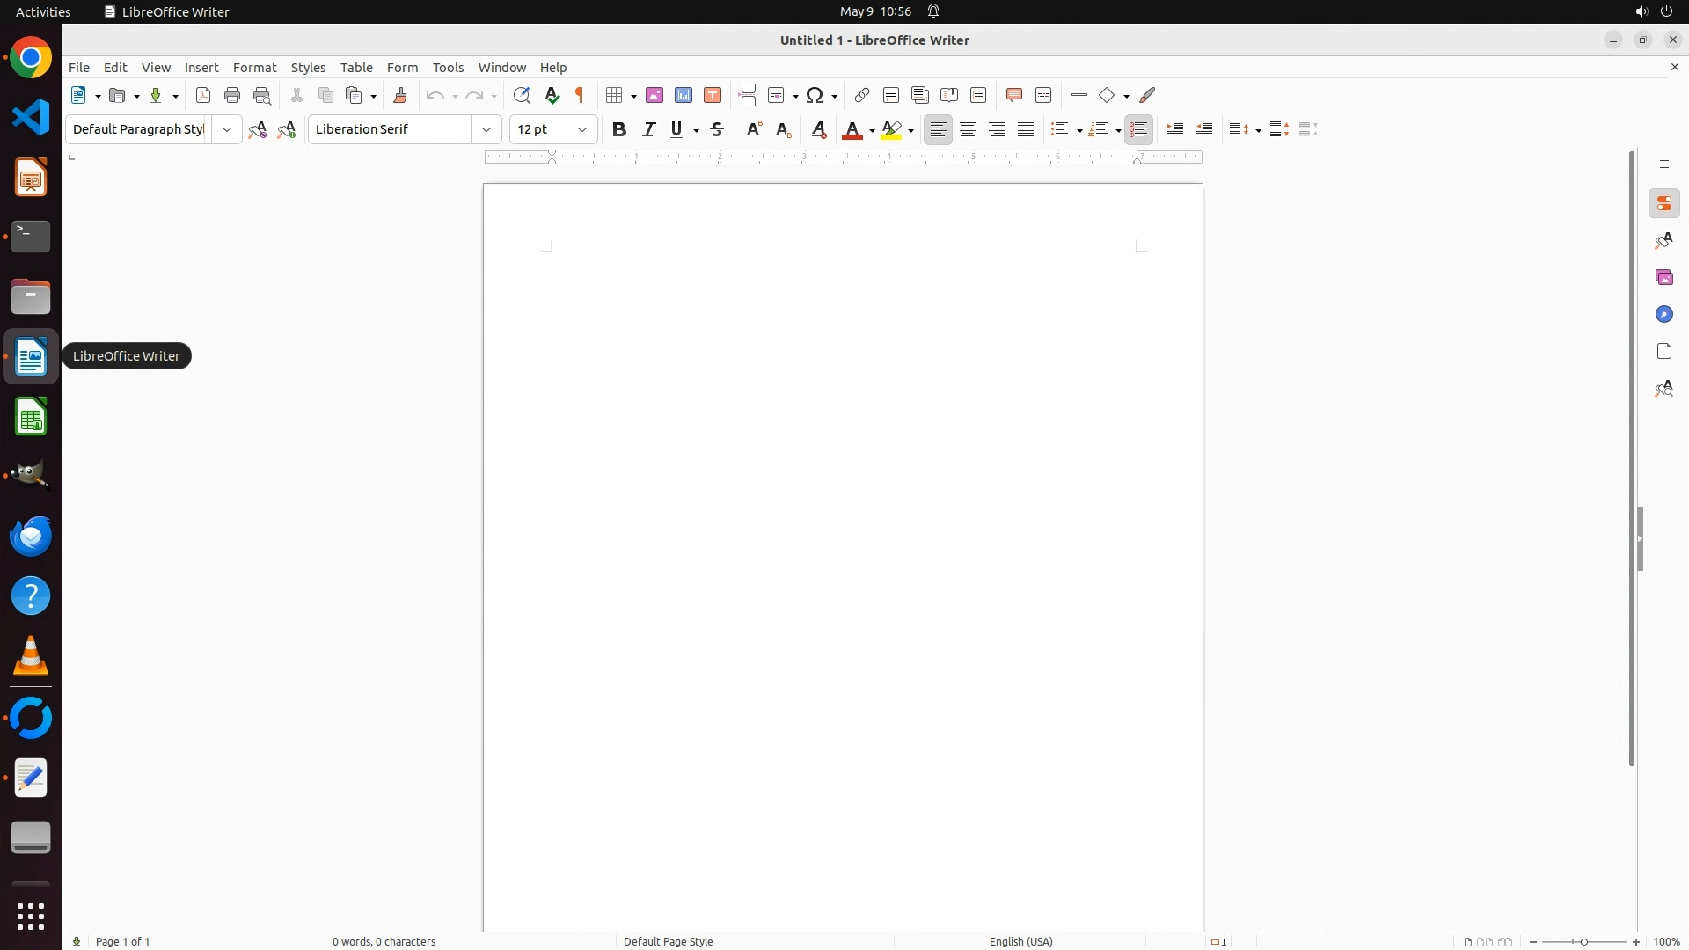Image resolution: width=1689 pixels, height=950 pixels.
Task: Toggle the Formatting Marks pilcrow button
Action: click(581, 96)
